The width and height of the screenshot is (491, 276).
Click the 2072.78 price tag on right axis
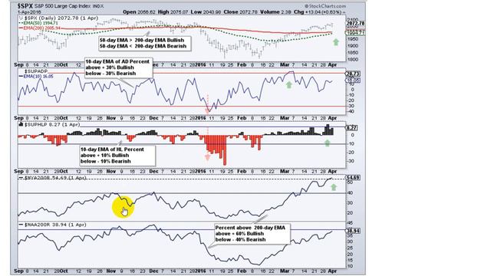tap(355, 23)
